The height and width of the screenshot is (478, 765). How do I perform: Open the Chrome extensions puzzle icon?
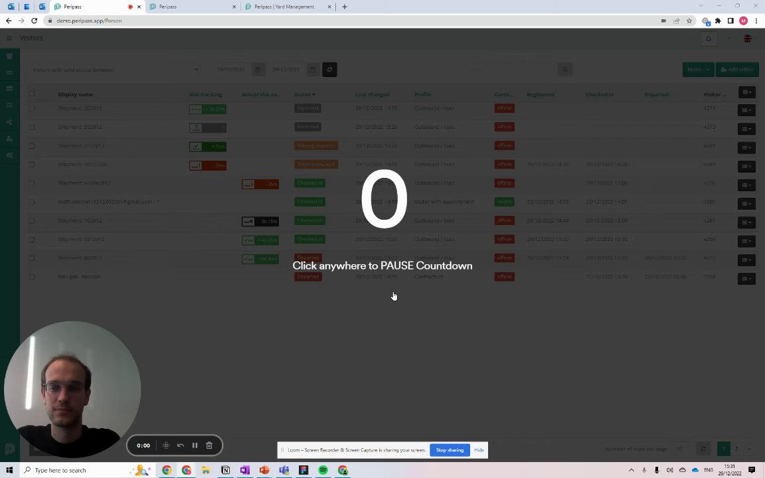[x=718, y=21]
